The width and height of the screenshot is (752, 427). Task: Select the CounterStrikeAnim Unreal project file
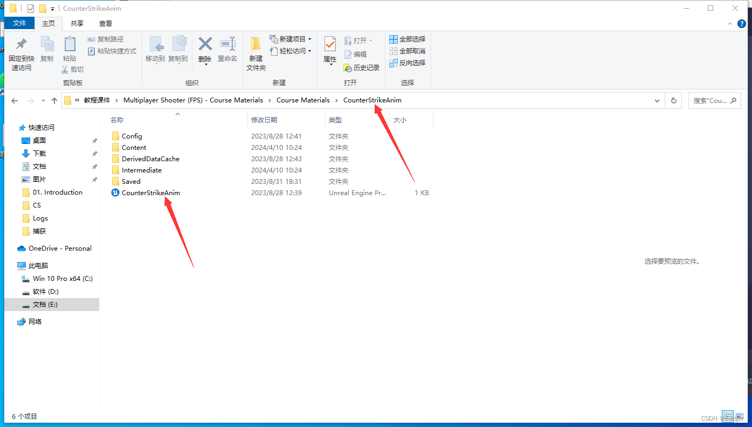click(146, 193)
